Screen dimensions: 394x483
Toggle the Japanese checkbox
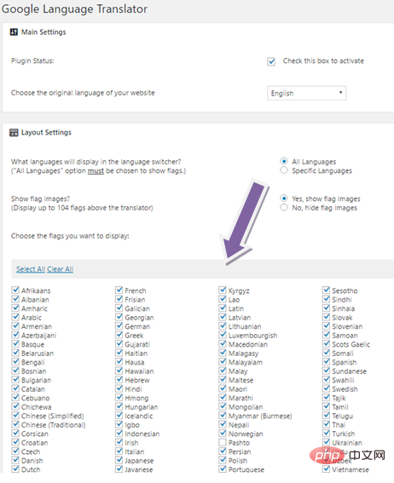tap(119, 460)
